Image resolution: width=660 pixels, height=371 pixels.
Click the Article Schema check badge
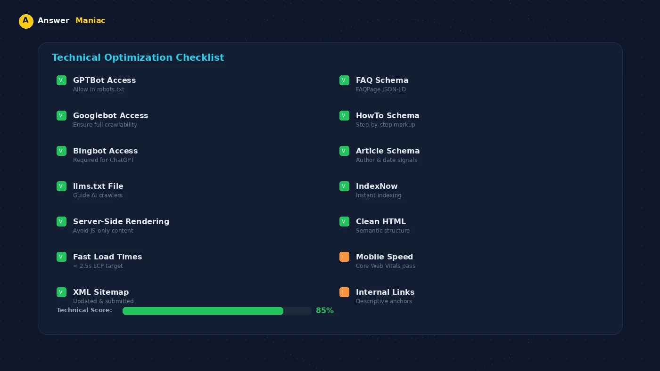click(344, 151)
